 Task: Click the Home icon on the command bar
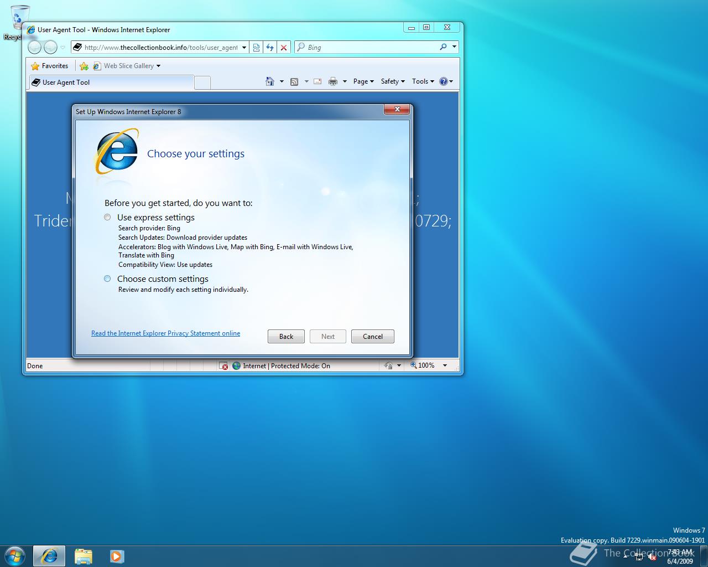pos(270,81)
